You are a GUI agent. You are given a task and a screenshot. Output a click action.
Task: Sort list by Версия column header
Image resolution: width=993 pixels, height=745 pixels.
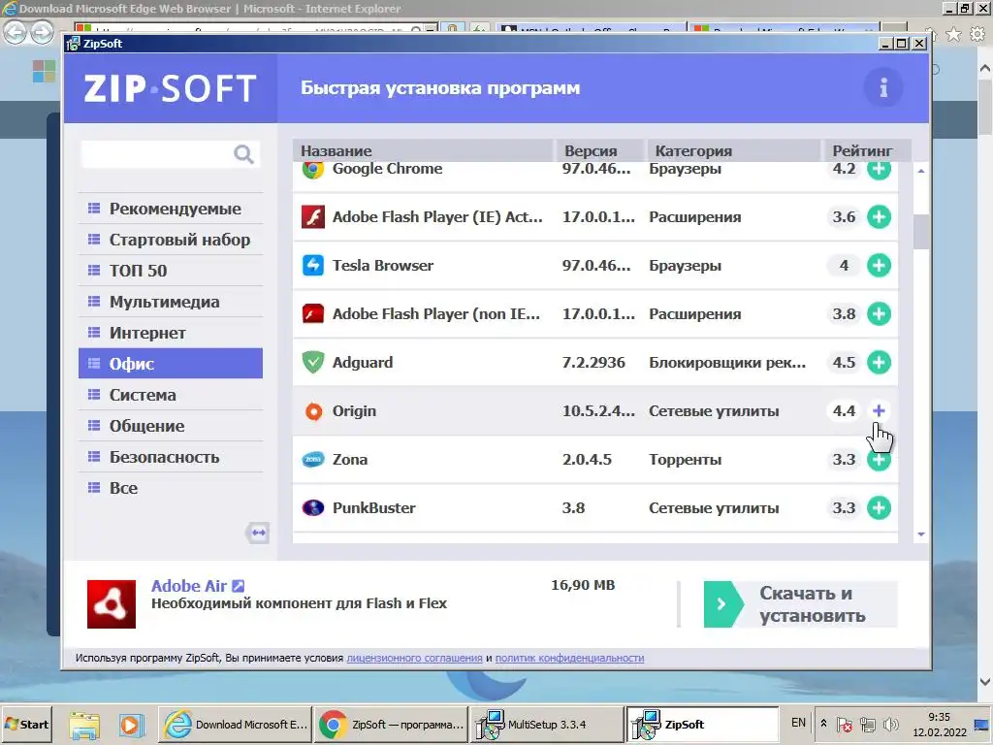599,150
